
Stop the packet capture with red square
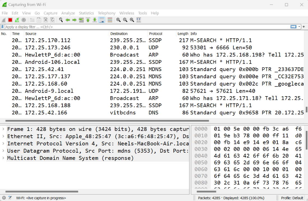tap(10, 20)
